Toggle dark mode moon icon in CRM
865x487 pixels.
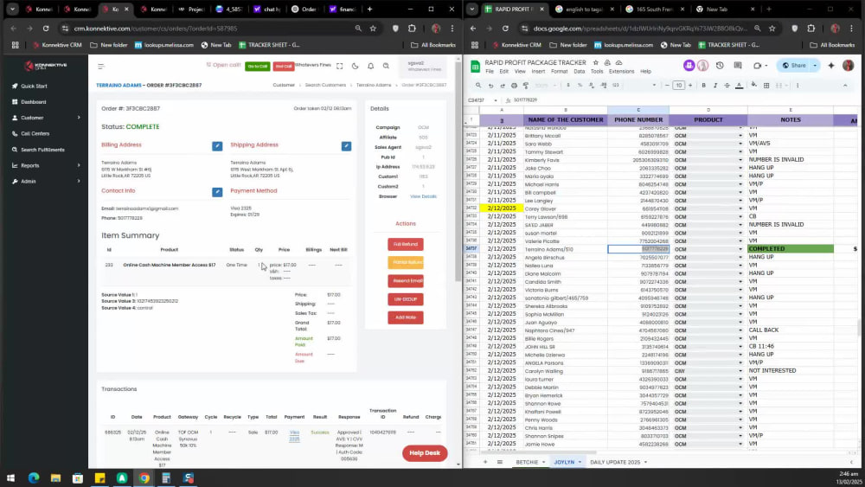356,67
